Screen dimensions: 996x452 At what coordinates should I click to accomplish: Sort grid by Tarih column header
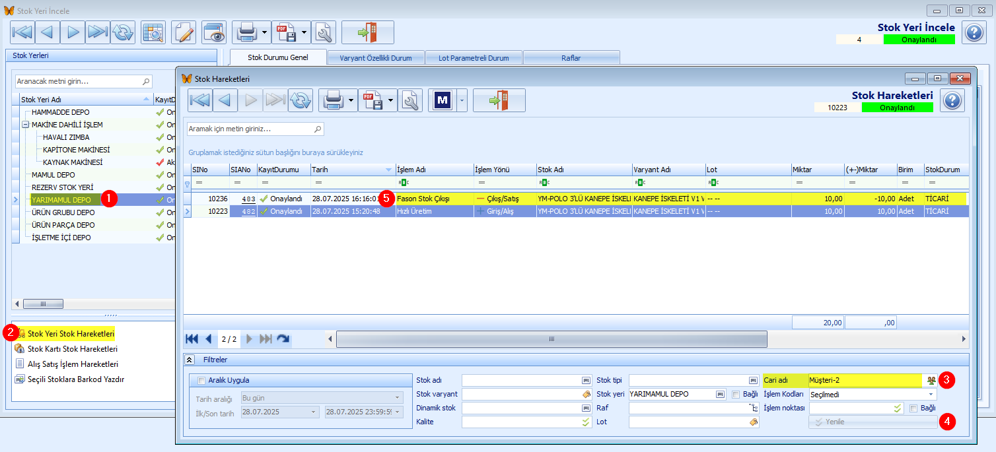coord(352,170)
